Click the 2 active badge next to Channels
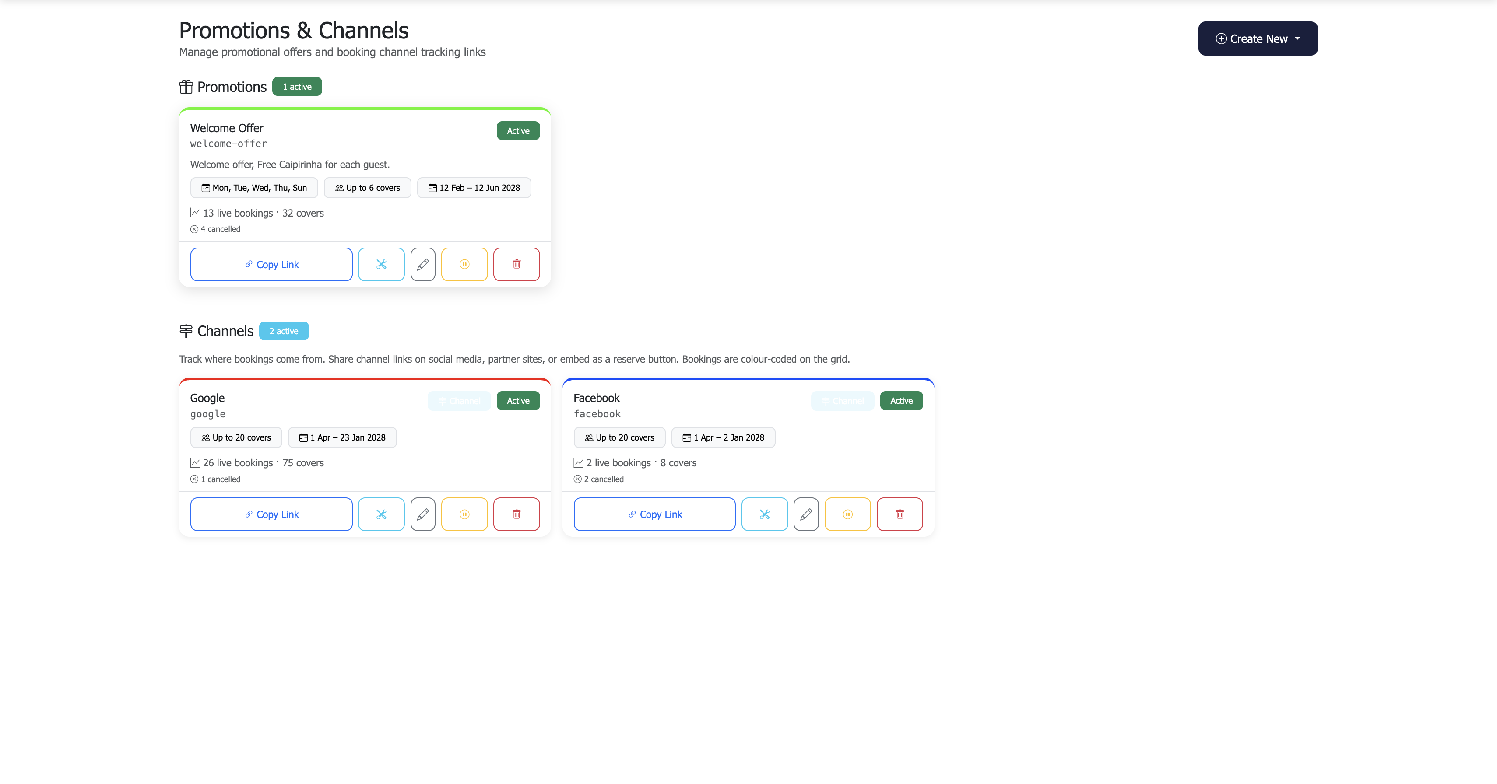This screenshot has width=1497, height=784. (x=284, y=331)
